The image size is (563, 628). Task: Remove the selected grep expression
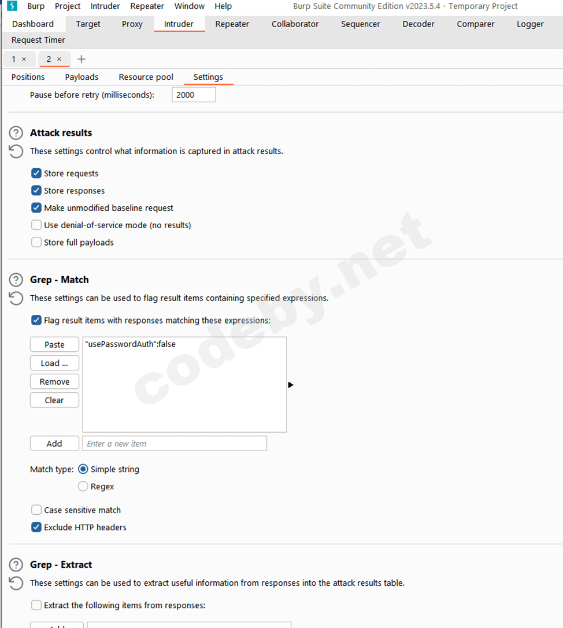pos(54,382)
